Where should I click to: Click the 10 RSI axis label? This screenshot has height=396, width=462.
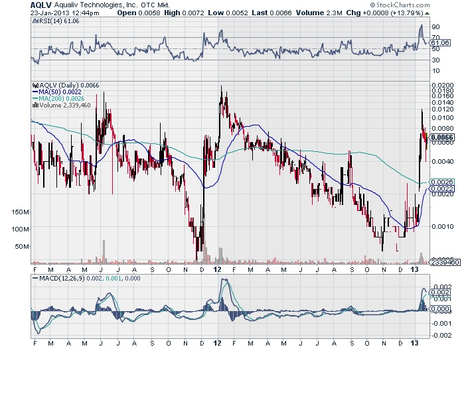pos(435,71)
